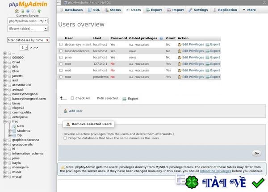Tick checkbox for root at localhost
Image resolution: width=268 pixels, height=192 pixels.
[61, 71]
